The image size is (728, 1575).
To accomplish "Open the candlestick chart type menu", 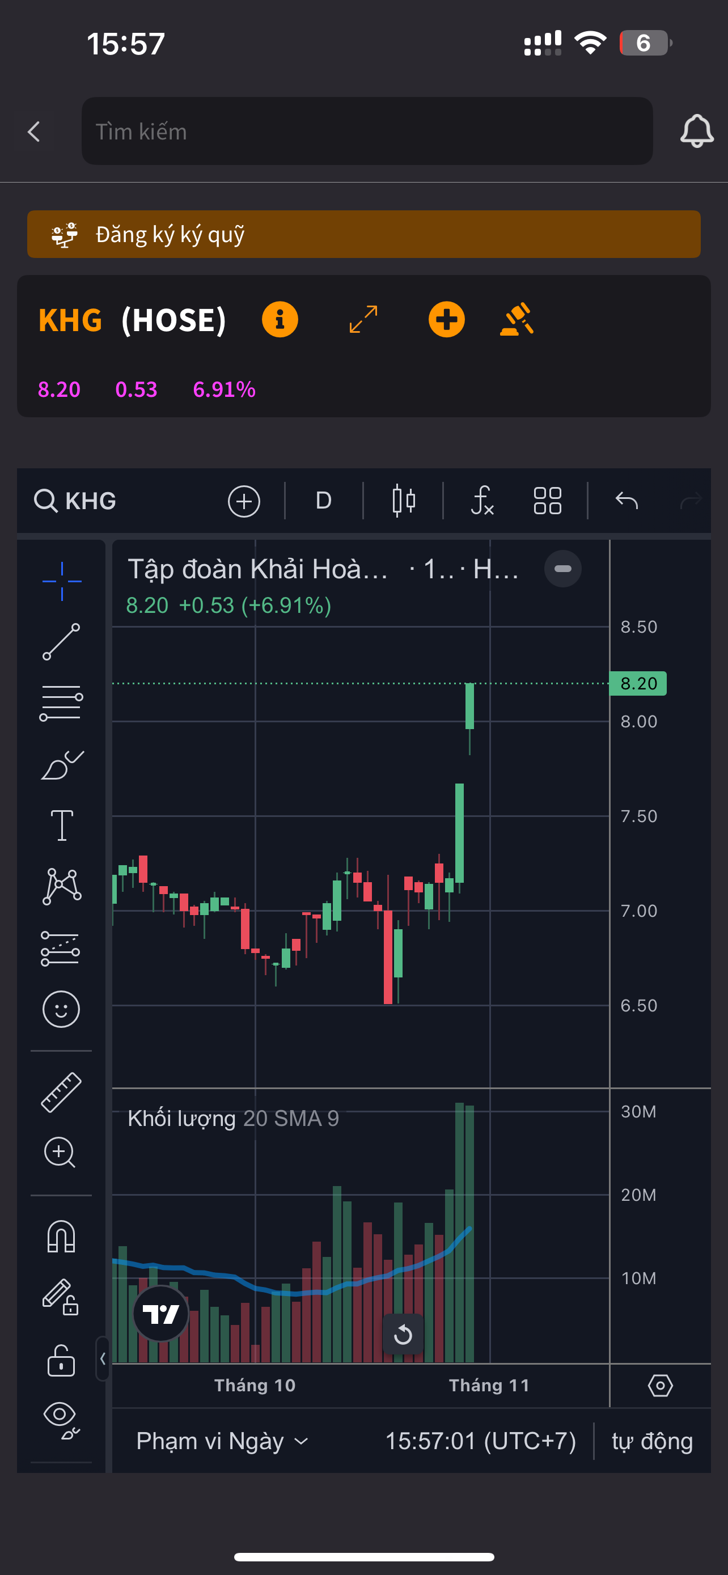I will pyautogui.click(x=404, y=501).
